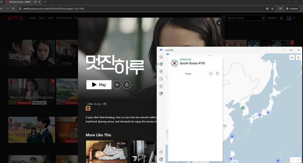
Task: Add the film to My List
Action: pos(117,84)
